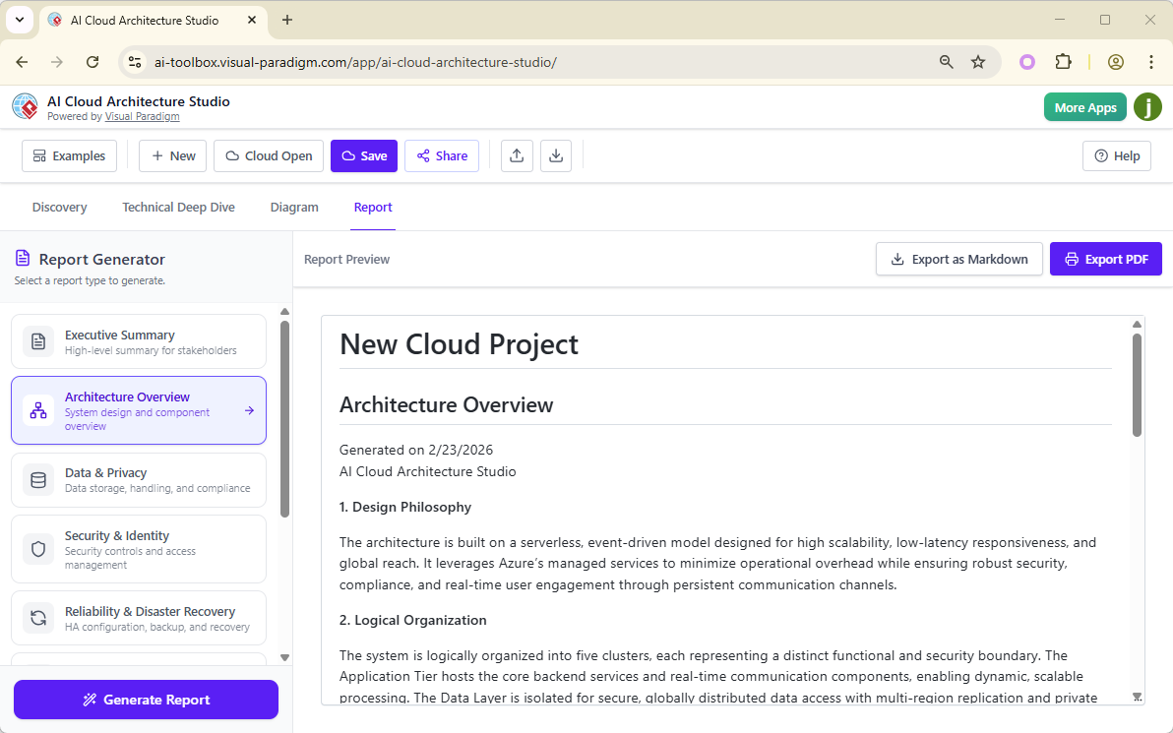Open the Discovery tab
Viewport: 1173px width, 733px height.
(59, 207)
